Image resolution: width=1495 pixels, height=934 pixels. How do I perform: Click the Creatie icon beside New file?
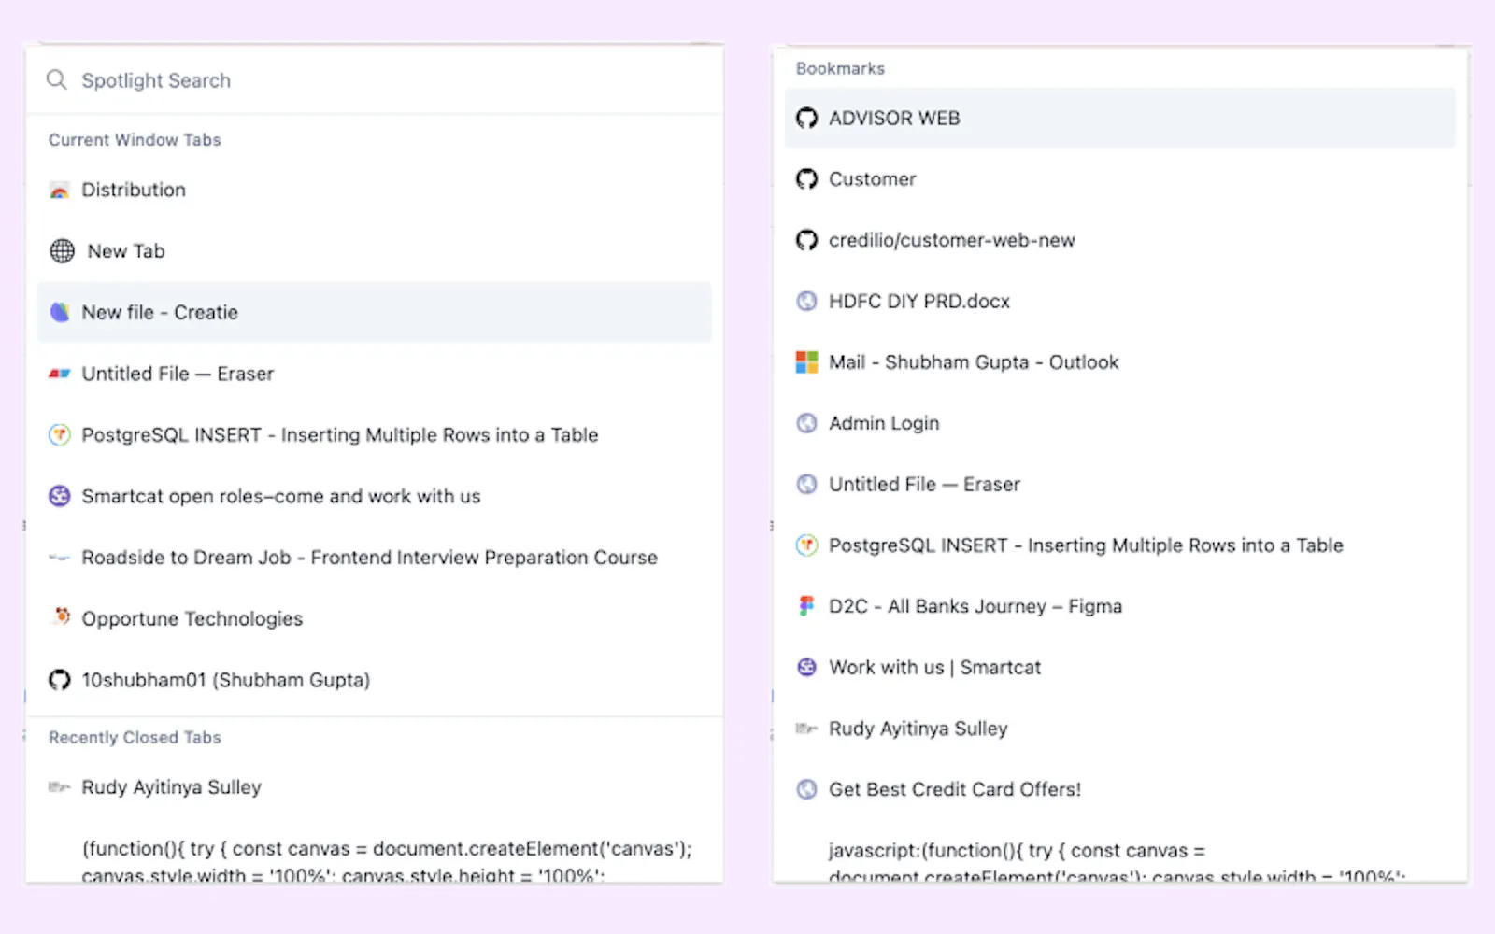60,312
